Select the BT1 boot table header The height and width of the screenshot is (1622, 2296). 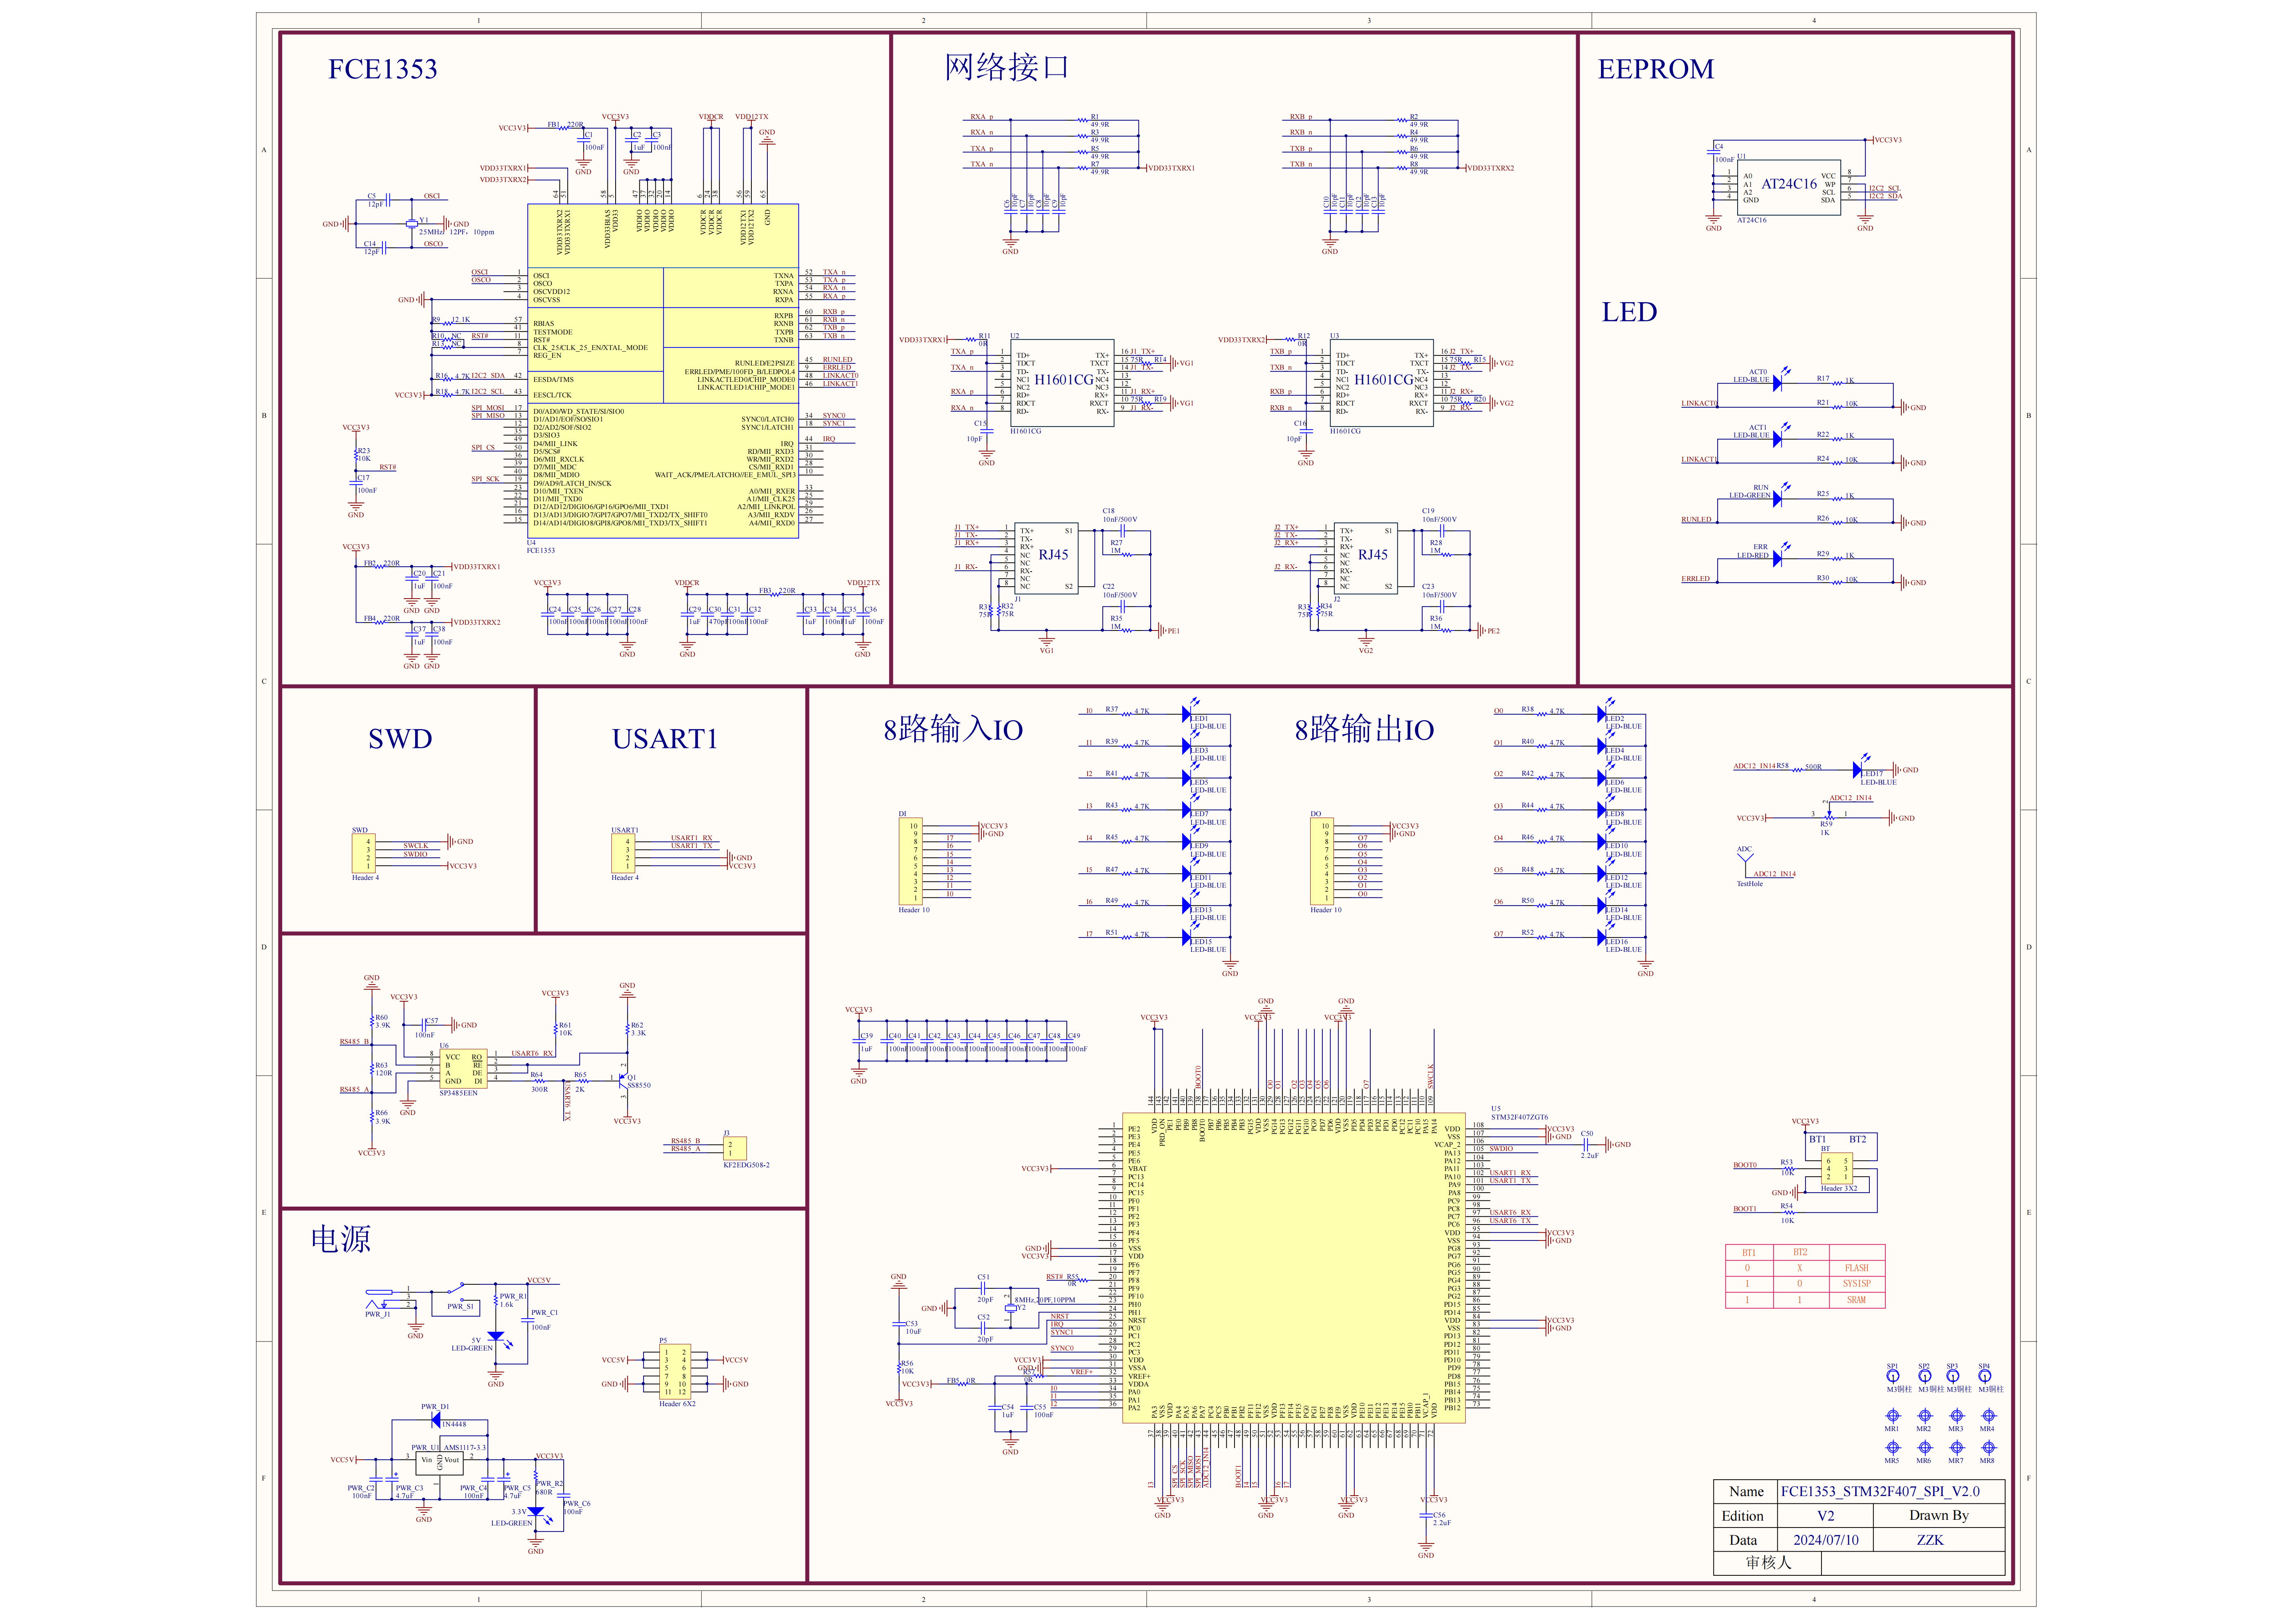[1749, 1252]
